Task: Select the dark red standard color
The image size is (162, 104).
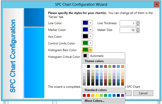Action: (x=84, y=95)
